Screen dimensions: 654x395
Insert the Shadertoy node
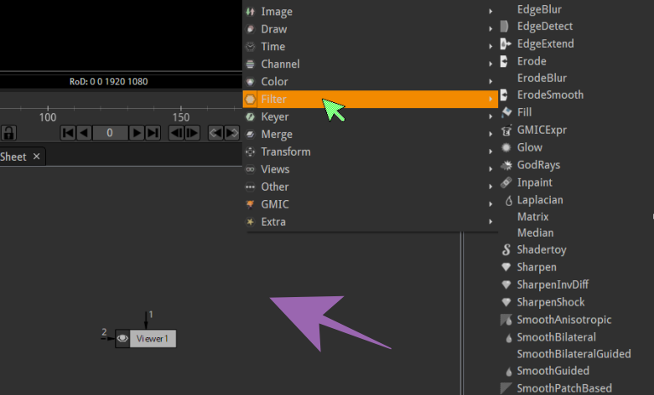[541, 249]
